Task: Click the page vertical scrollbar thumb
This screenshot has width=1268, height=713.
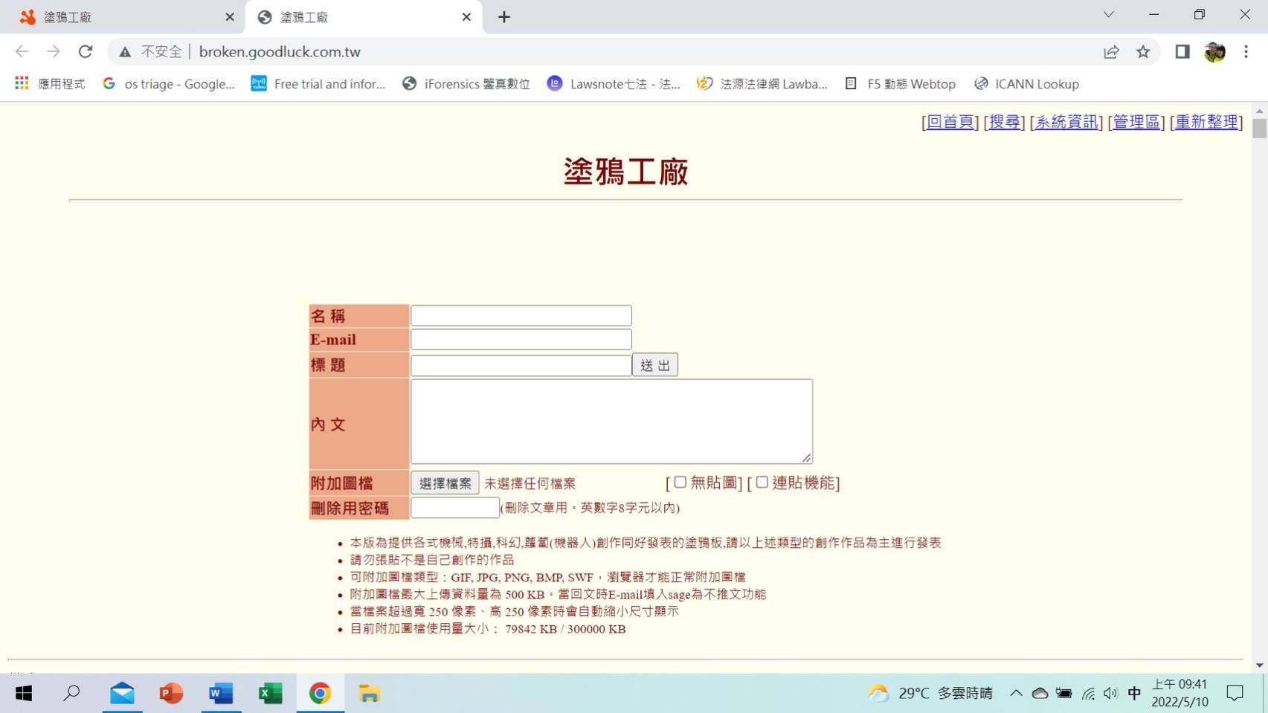Action: click(1259, 128)
